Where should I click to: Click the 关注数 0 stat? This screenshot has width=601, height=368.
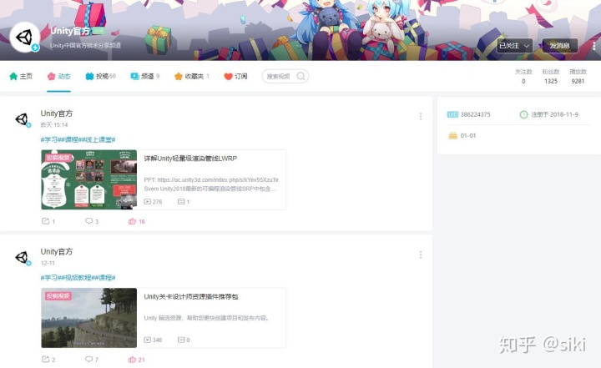[x=523, y=76]
